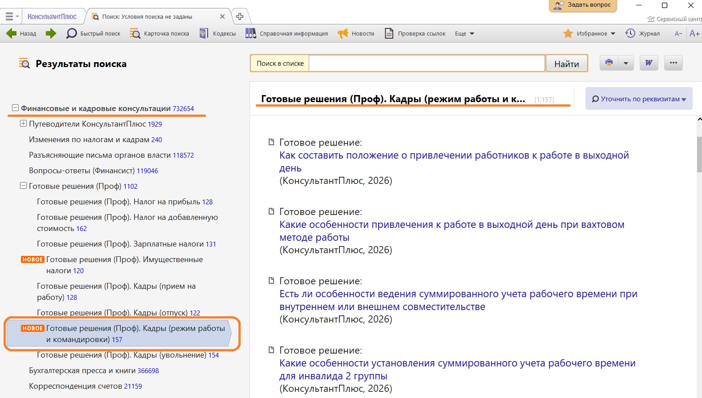
Task: Open Уточнить по реквизитам dropdown
Action: tap(639, 99)
